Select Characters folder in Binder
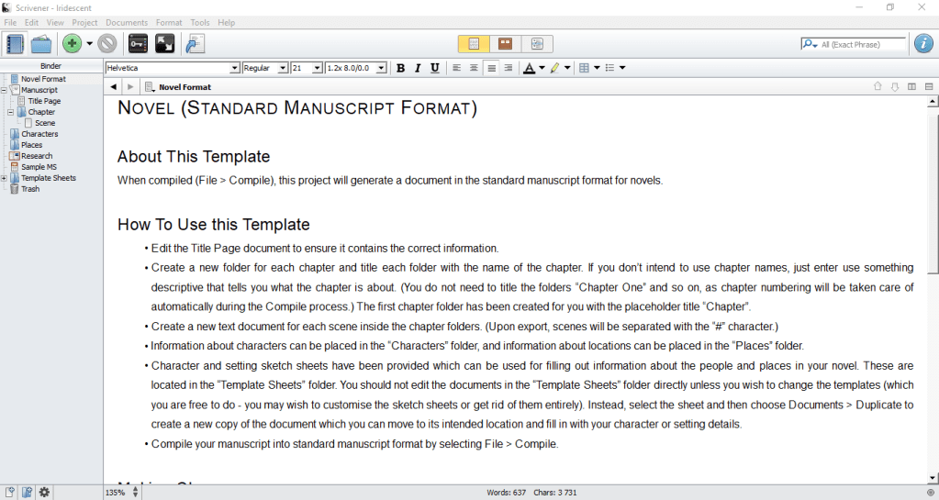 [39, 134]
